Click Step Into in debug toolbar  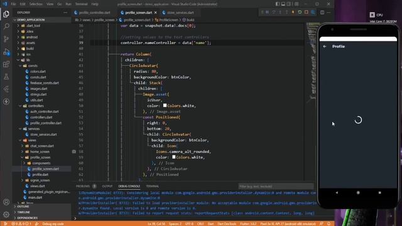[x=280, y=13]
